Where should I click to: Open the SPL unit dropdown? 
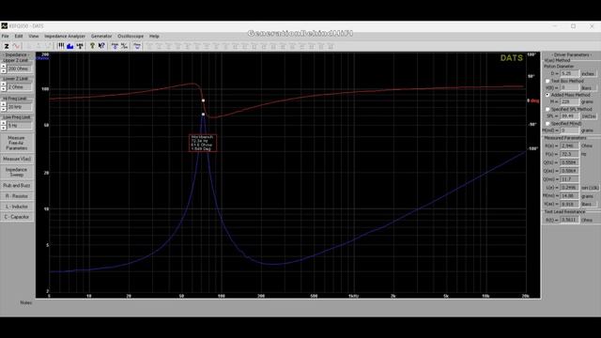(589, 116)
